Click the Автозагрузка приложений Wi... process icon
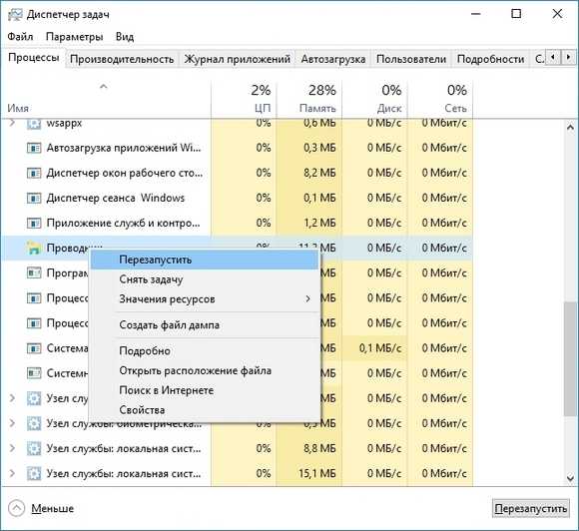The image size is (579, 531). pyautogui.click(x=34, y=148)
